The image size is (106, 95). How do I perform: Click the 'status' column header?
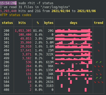point(7,23)
